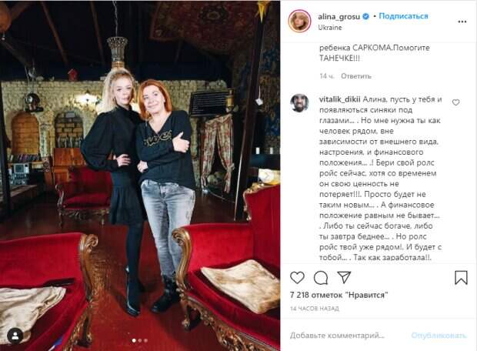Reply to comment via Ответить

pos(356,75)
